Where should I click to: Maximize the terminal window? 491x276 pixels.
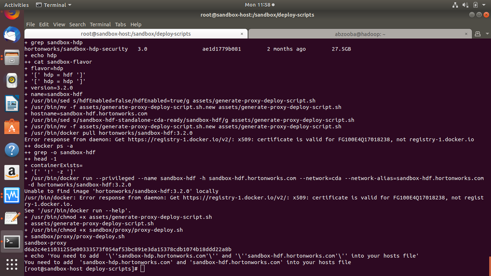click(479, 15)
